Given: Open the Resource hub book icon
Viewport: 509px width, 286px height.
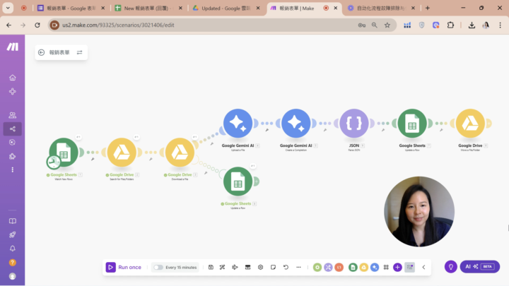Looking at the screenshot, I should 12,221.
